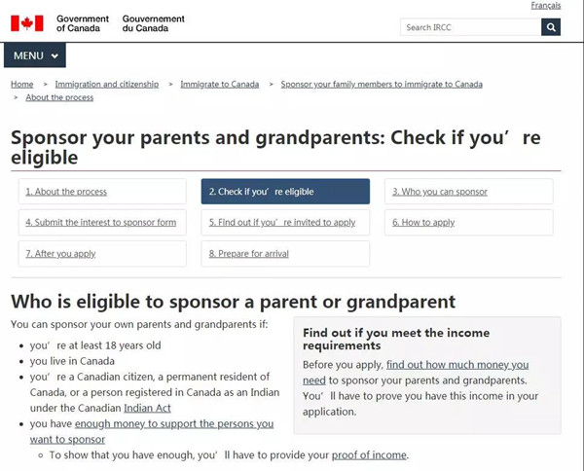This screenshot has width=584, height=471.
Task: Open step 8 Prepare for arrival
Action: [x=285, y=254]
